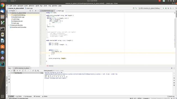Select catch.hpp in the project tree

coord(16,19)
